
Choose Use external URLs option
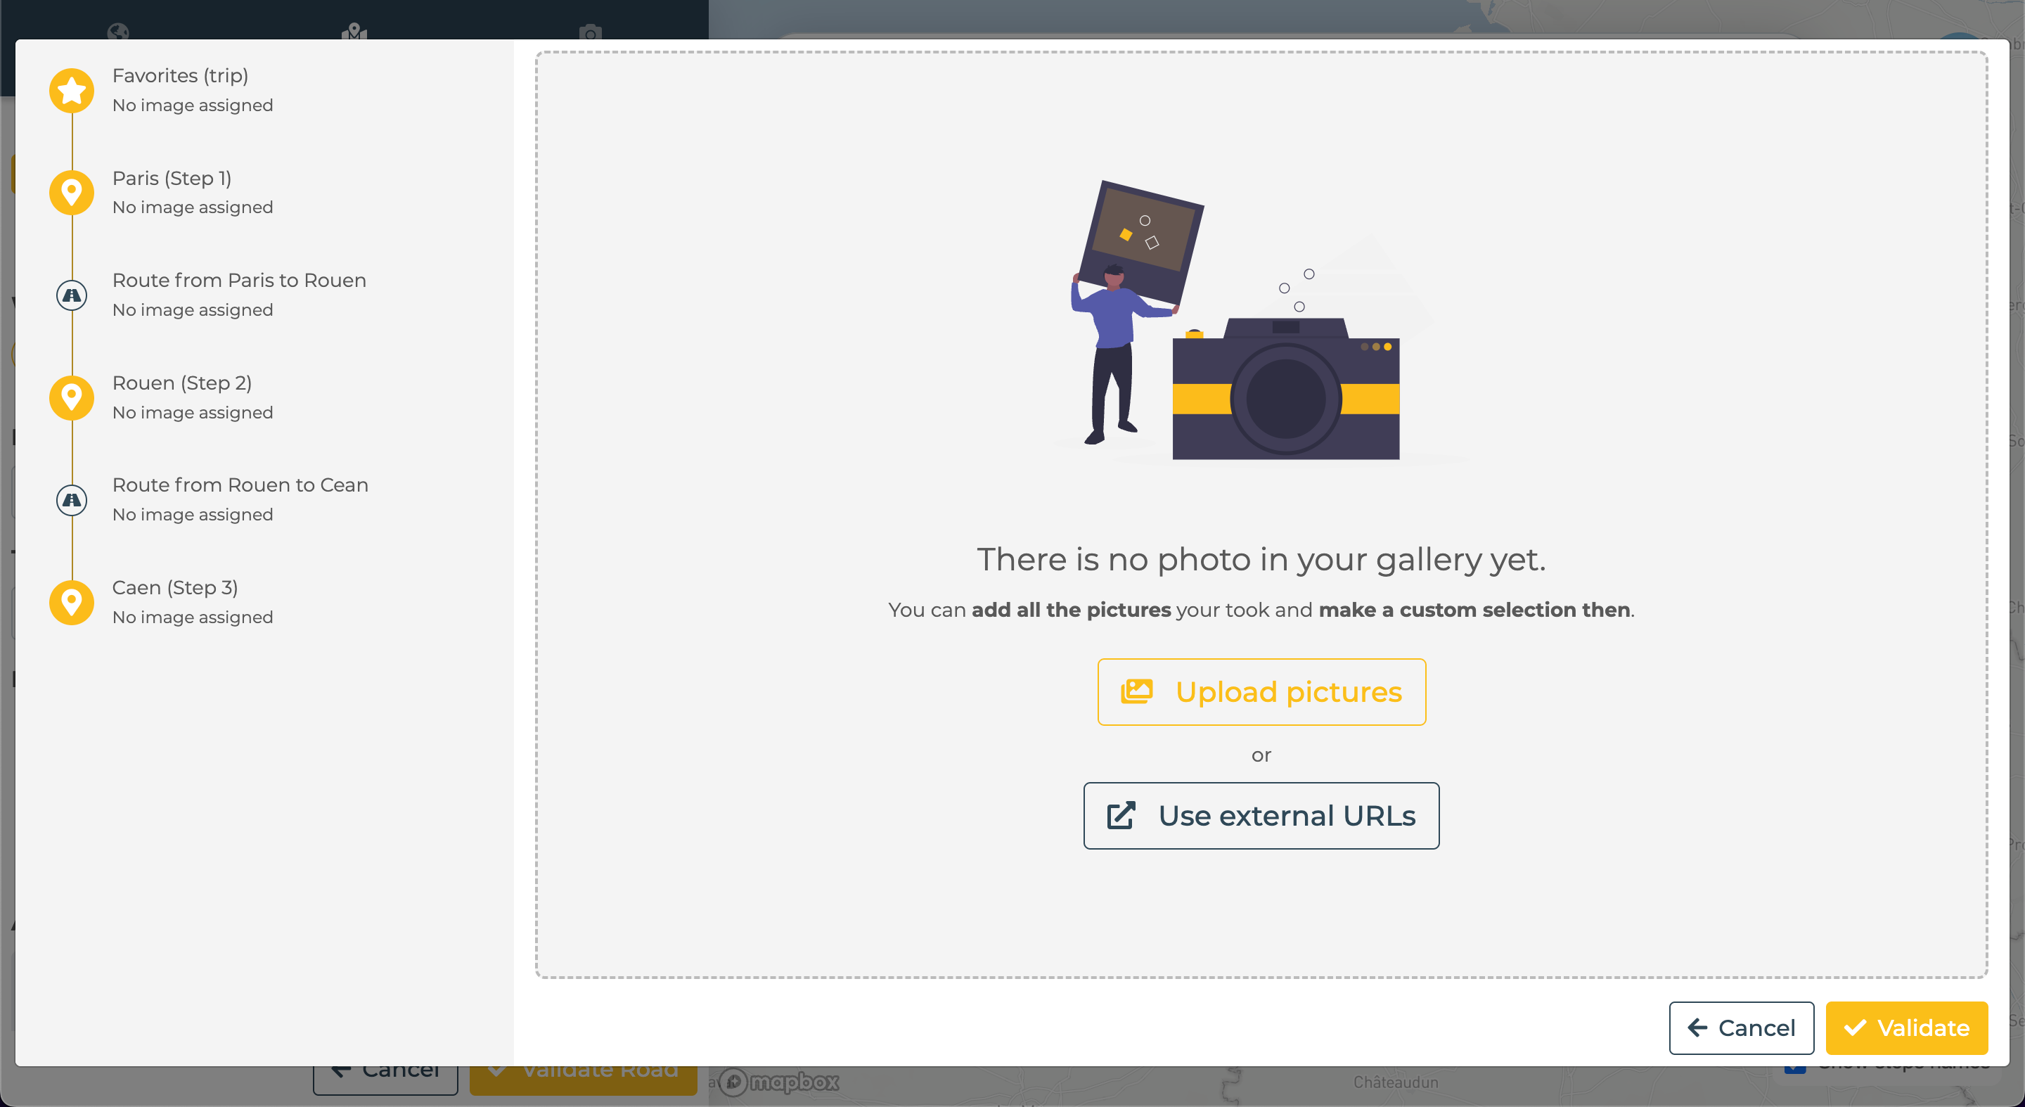tap(1261, 815)
